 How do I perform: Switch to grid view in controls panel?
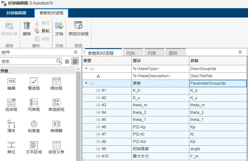75,62
